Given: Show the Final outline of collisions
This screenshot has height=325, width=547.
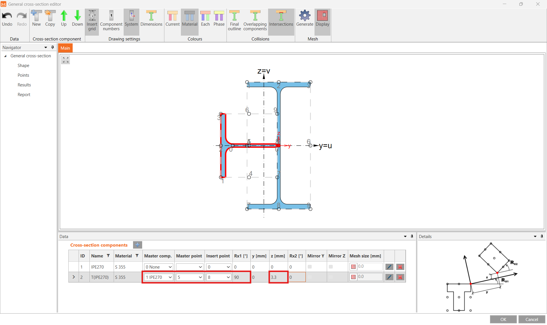Looking at the screenshot, I should tap(234, 21).
